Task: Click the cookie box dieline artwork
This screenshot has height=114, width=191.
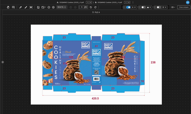Action: click(x=94, y=63)
